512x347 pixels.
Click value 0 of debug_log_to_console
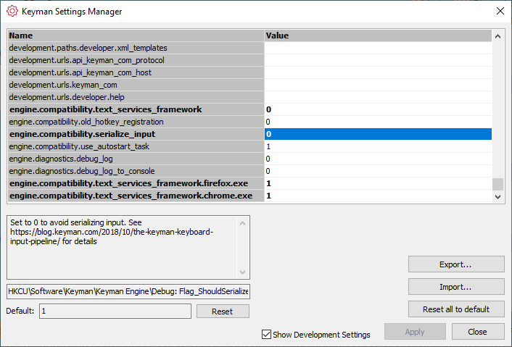tap(378, 171)
